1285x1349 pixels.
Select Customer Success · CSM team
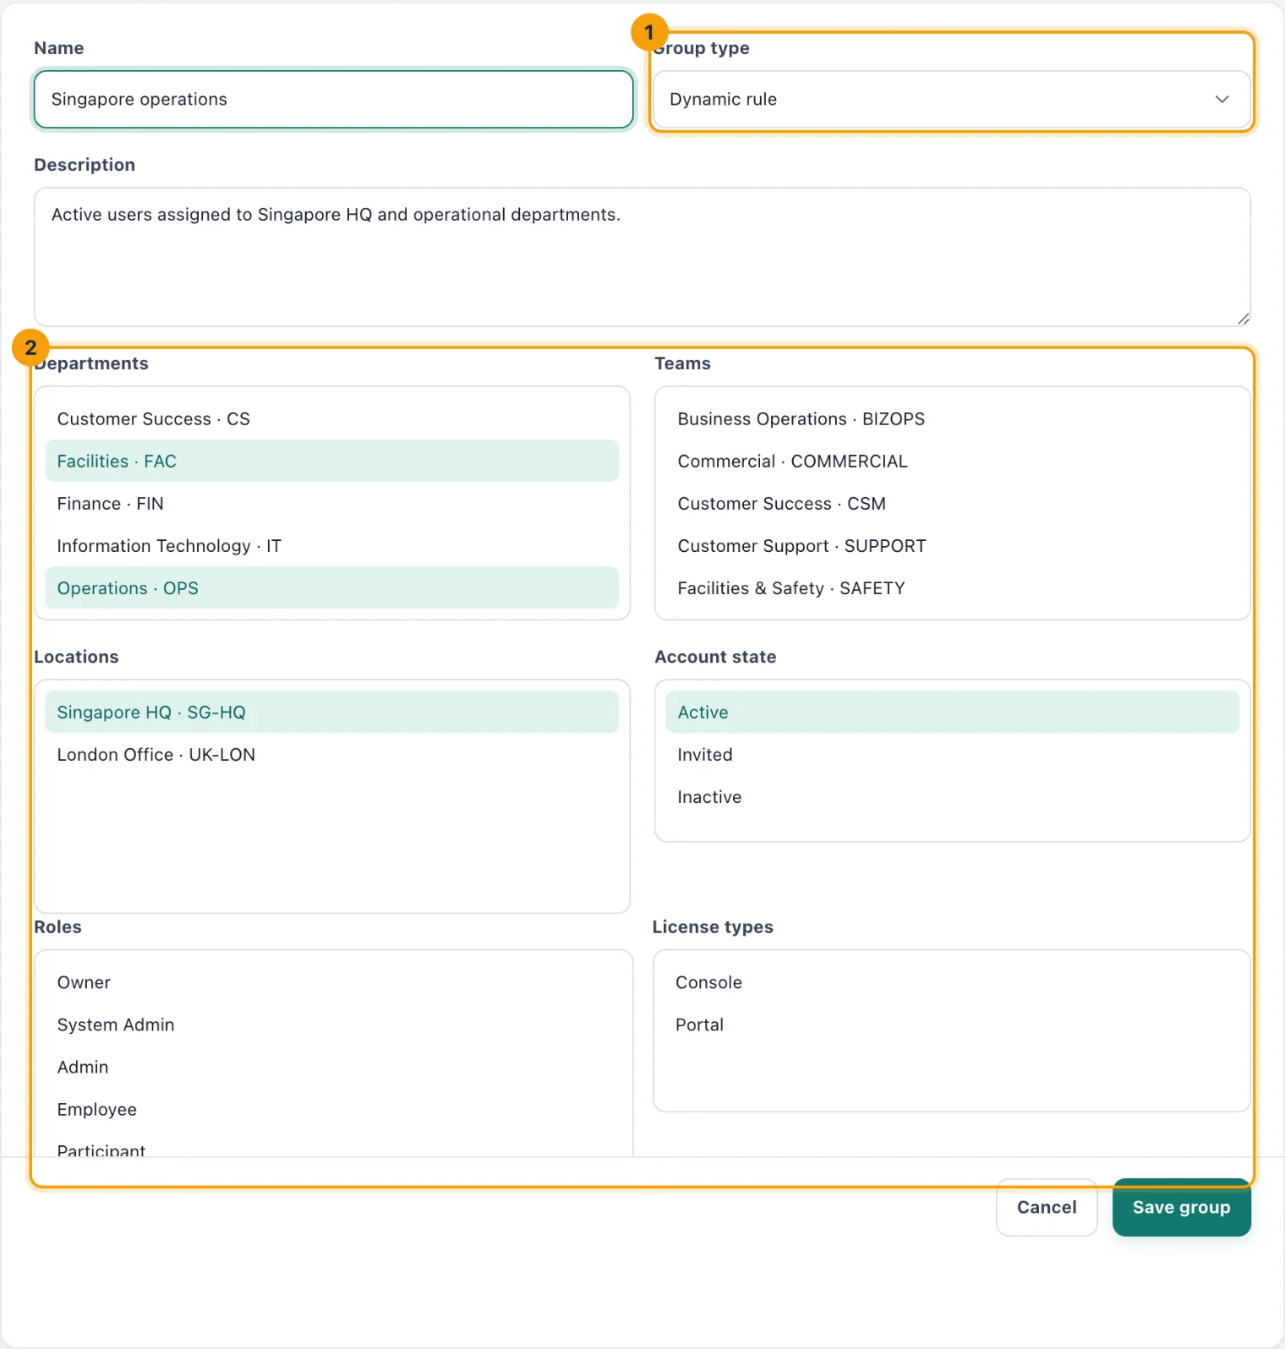pos(953,504)
